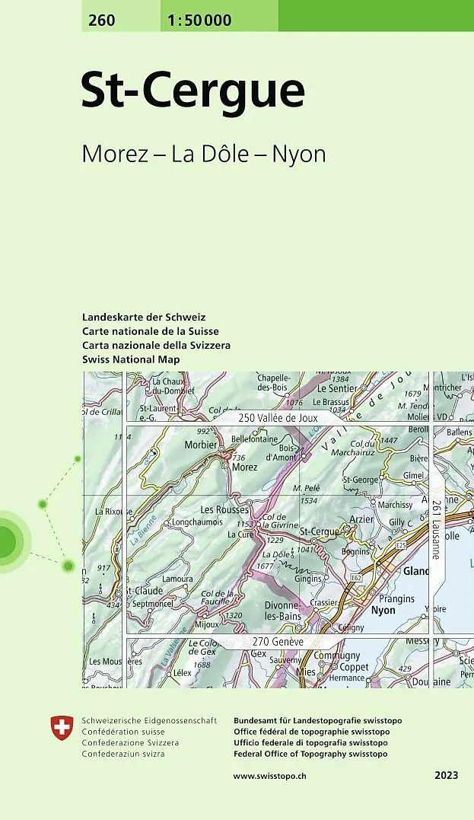Click the Morez – La Dôle – Nyon subtitle

point(204,154)
